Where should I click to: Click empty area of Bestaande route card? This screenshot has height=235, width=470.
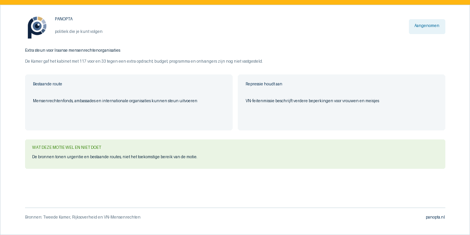pyautogui.click(x=129, y=117)
